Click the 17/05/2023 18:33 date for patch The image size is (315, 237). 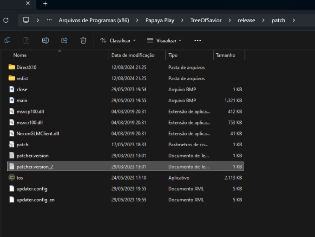129,144
